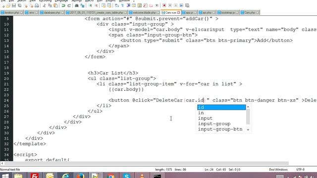The width and height of the screenshot is (317, 178).
Task: Click the New file toolbar icon
Action: click(3, 5)
